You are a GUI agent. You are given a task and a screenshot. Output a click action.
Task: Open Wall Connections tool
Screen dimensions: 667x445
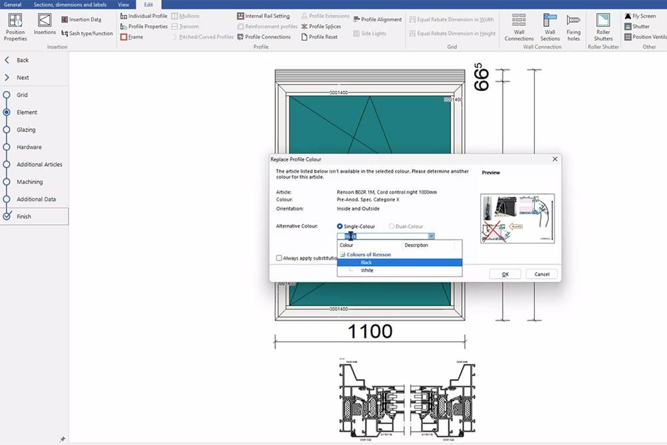[519, 26]
